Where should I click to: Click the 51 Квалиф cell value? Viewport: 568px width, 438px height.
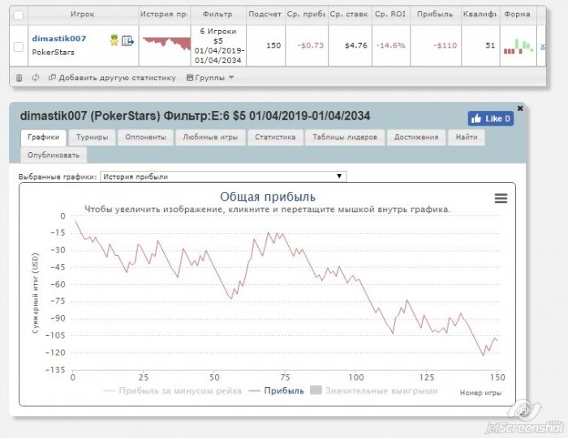coord(490,45)
